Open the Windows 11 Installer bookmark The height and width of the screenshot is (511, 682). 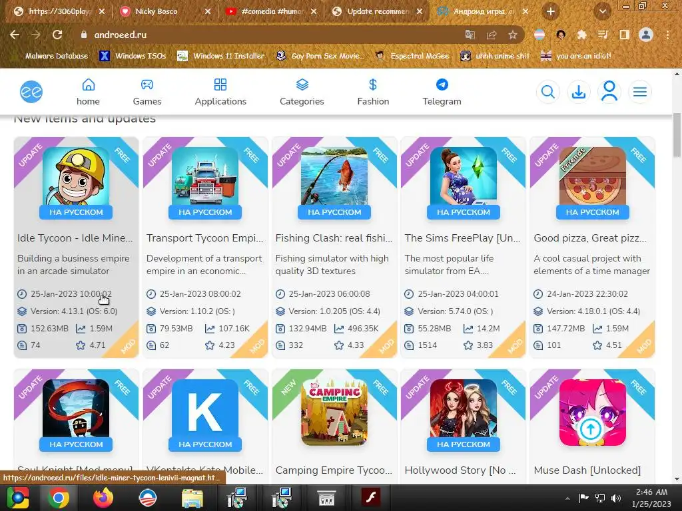pos(221,56)
